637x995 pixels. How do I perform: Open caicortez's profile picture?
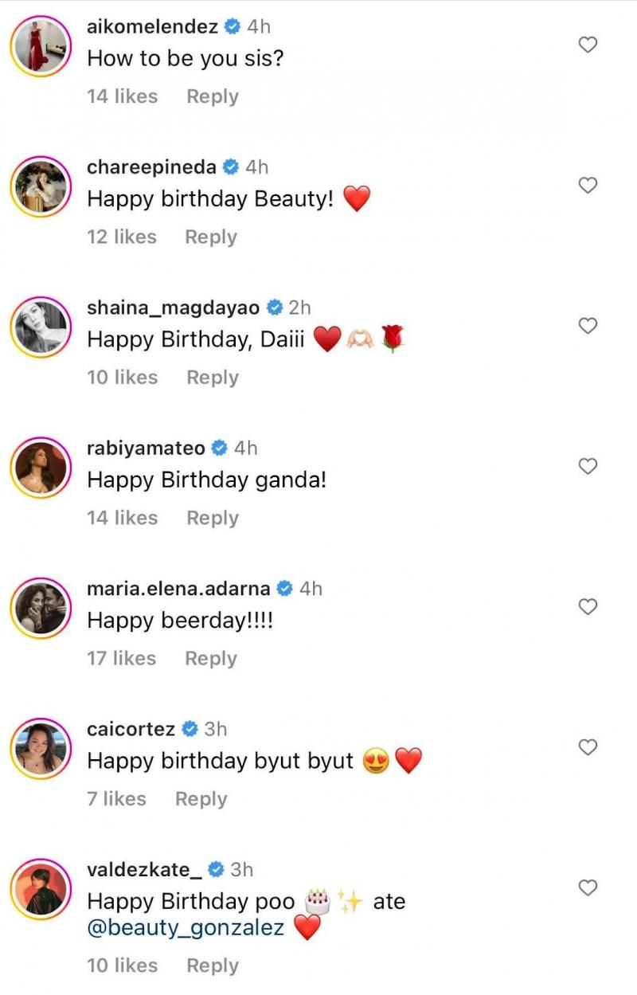pyautogui.click(x=40, y=748)
